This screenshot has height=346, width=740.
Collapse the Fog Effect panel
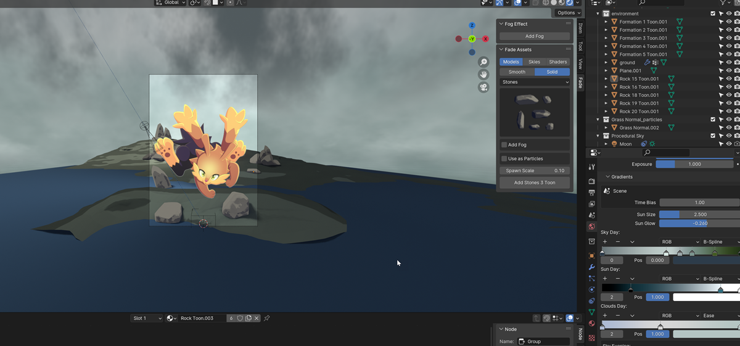[501, 24]
